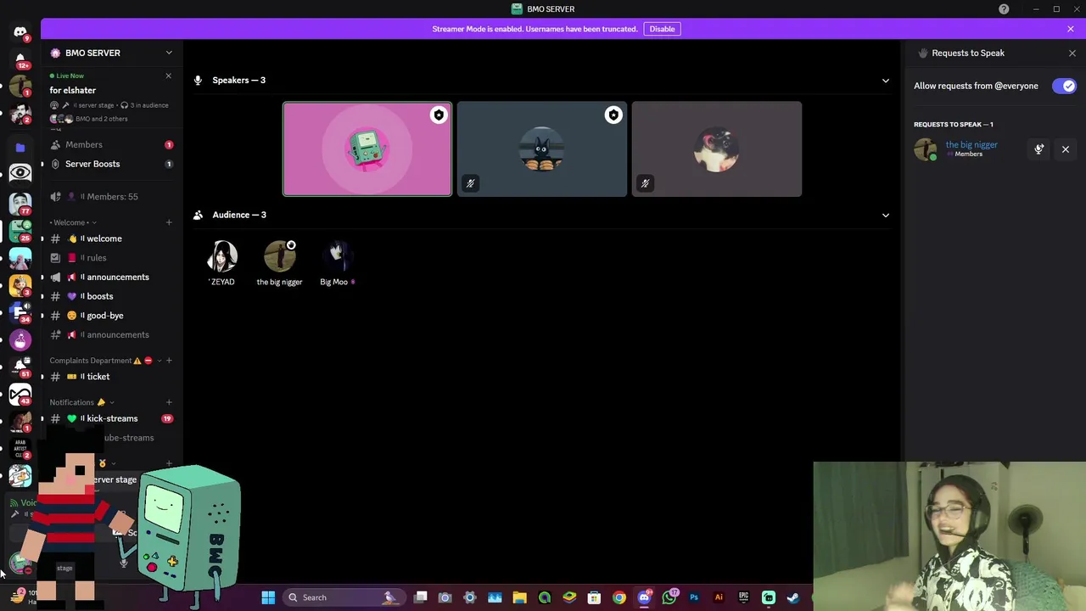1086x611 pixels.
Task: Open the kick-streams channel
Action: (x=111, y=418)
